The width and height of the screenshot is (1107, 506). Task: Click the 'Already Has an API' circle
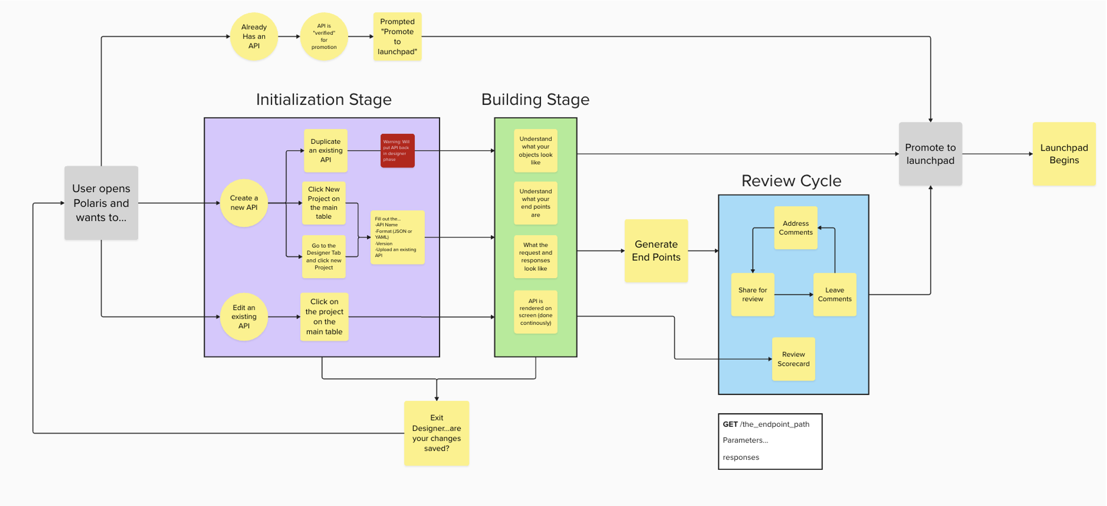click(254, 37)
